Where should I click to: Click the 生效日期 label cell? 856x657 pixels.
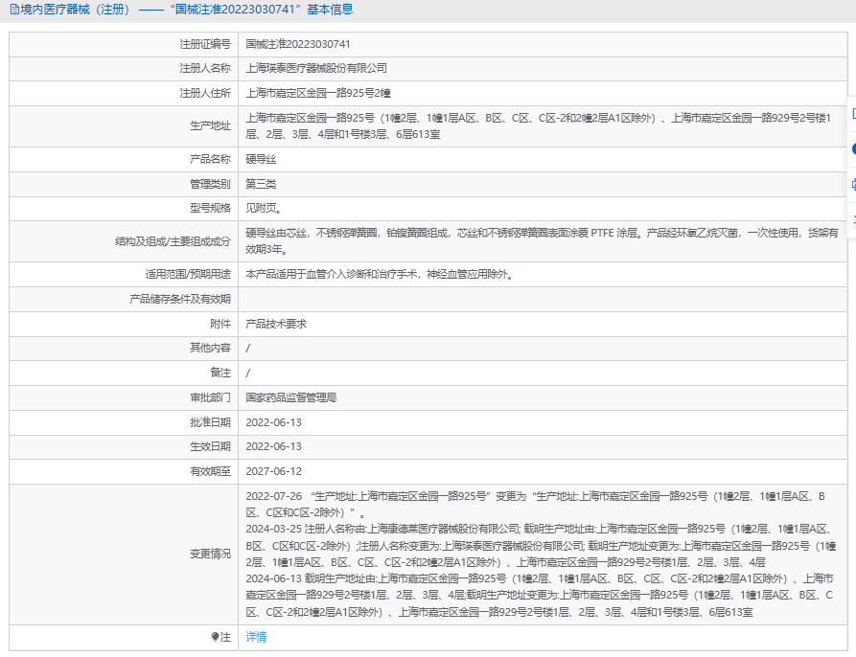click(x=124, y=446)
